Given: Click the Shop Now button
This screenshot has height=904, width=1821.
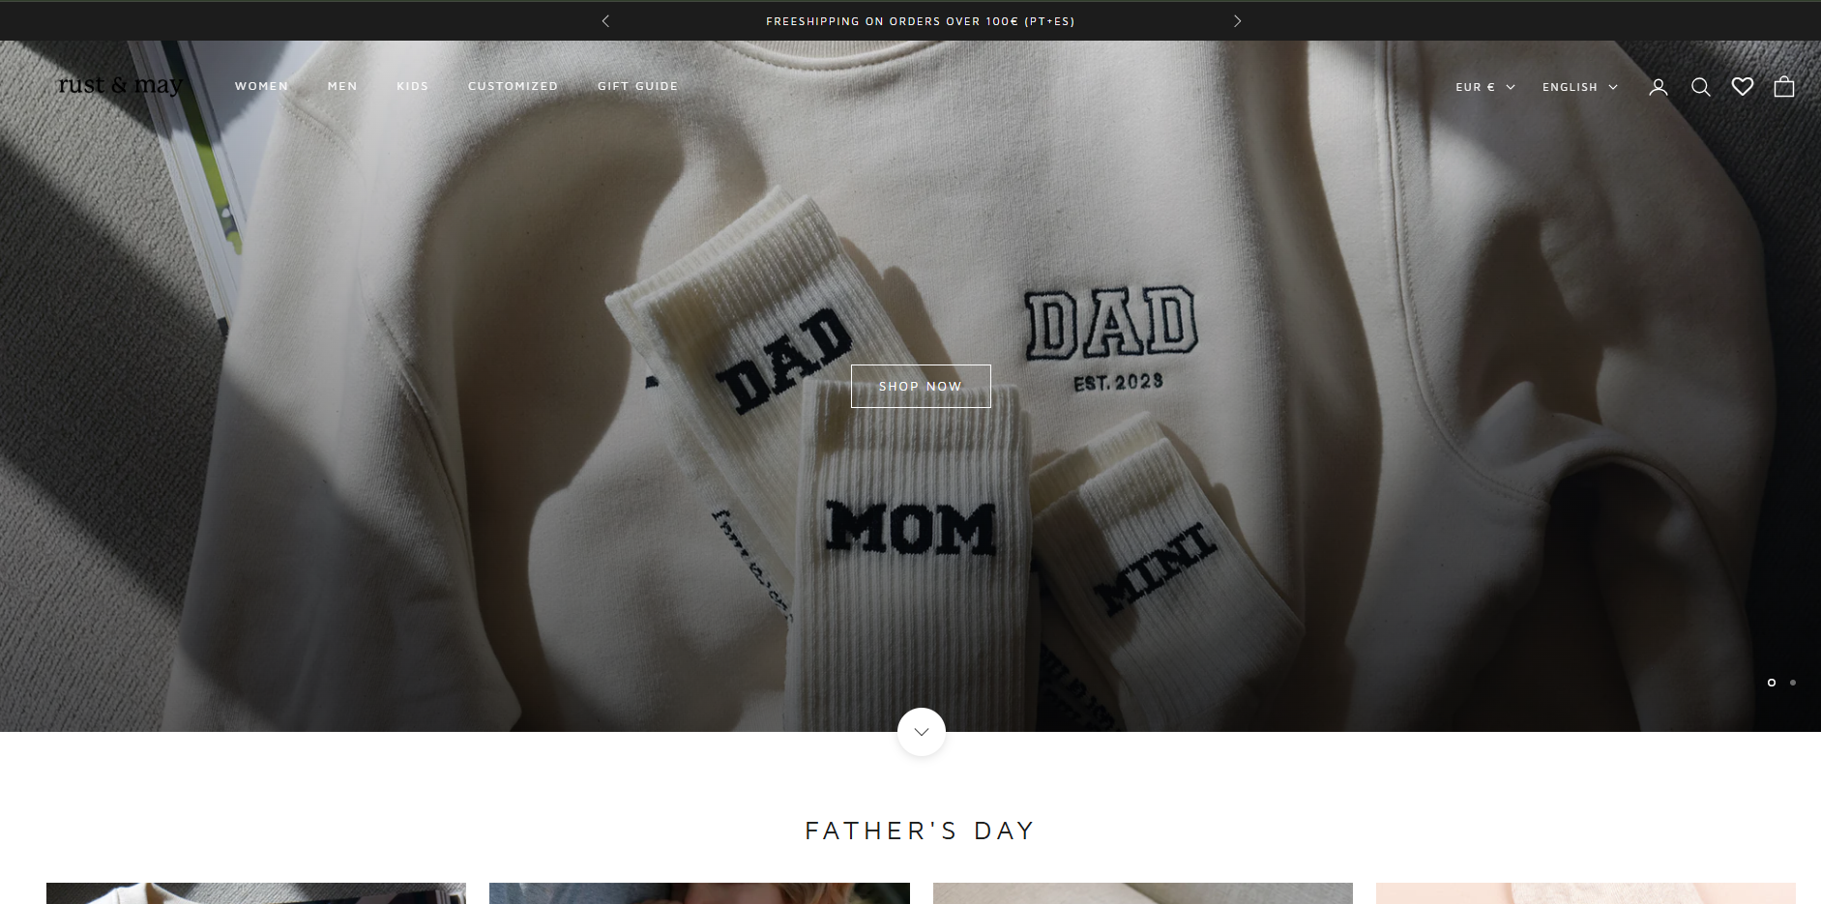Looking at the screenshot, I should click(921, 386).
